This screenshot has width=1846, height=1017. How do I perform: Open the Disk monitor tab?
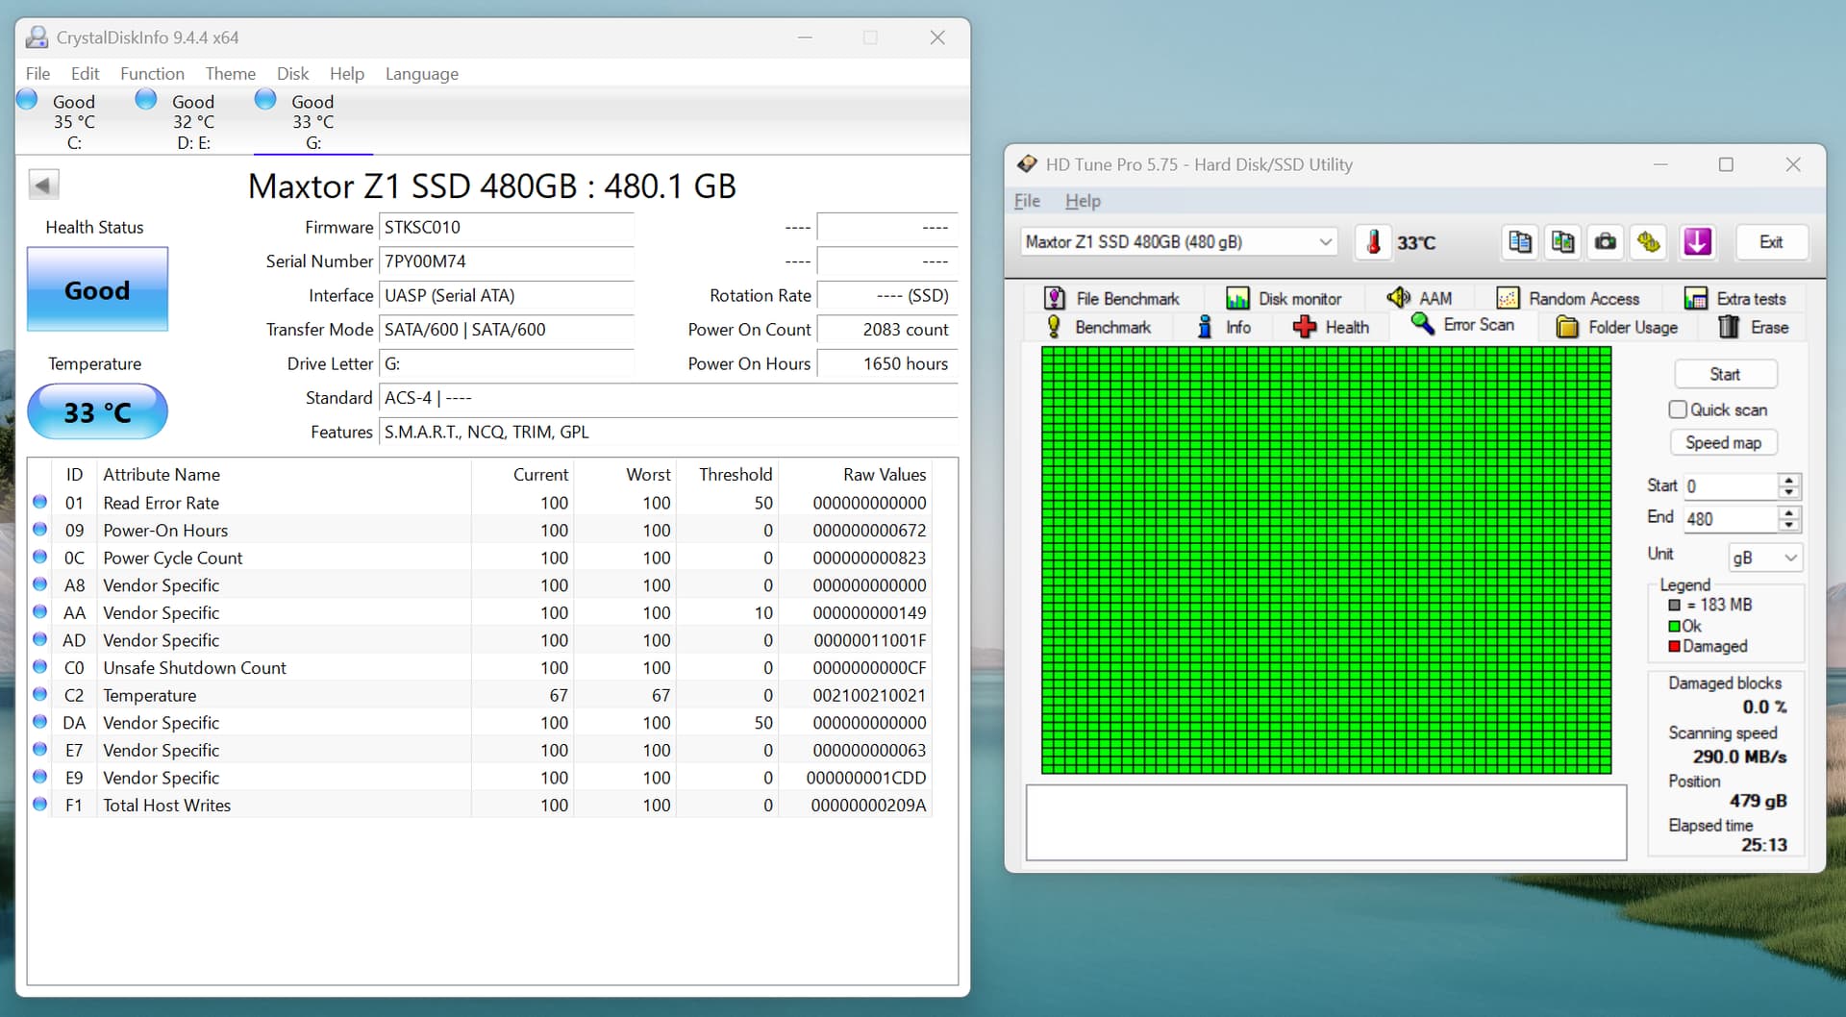(1284, 298)
